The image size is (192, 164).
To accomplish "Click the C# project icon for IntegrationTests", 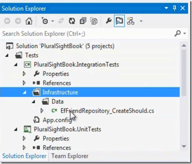I will click(x=27, y=65).
